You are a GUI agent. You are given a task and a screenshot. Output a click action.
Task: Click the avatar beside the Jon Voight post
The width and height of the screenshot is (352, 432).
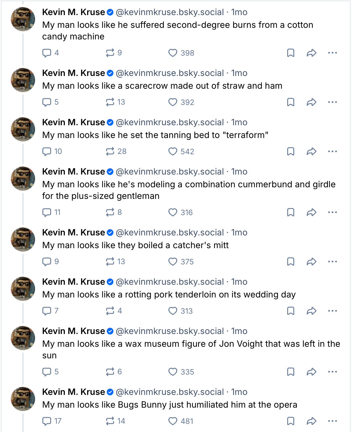(x=23, y=338)
